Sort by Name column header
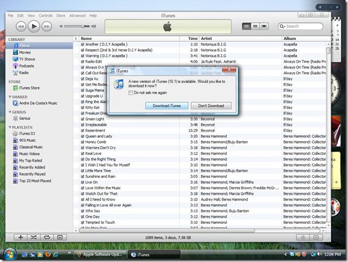Viewport: 348px width, 262px height. pos(129,39)
